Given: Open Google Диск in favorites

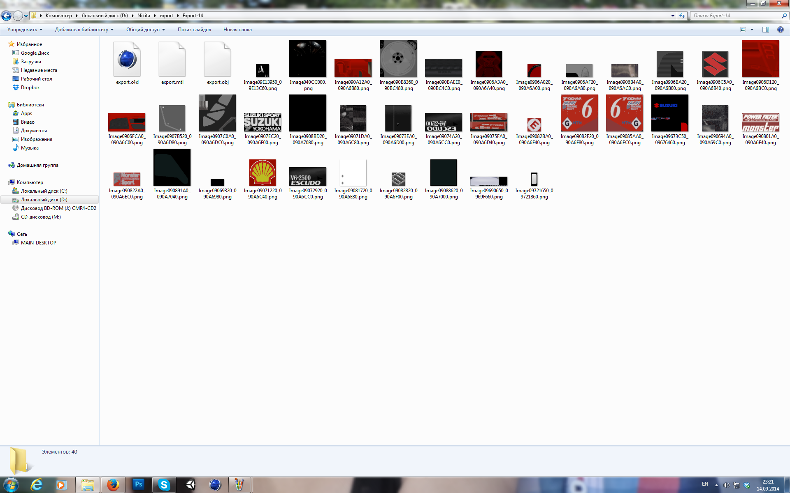Looking at the screenshot, I should [x=35, y=53].
